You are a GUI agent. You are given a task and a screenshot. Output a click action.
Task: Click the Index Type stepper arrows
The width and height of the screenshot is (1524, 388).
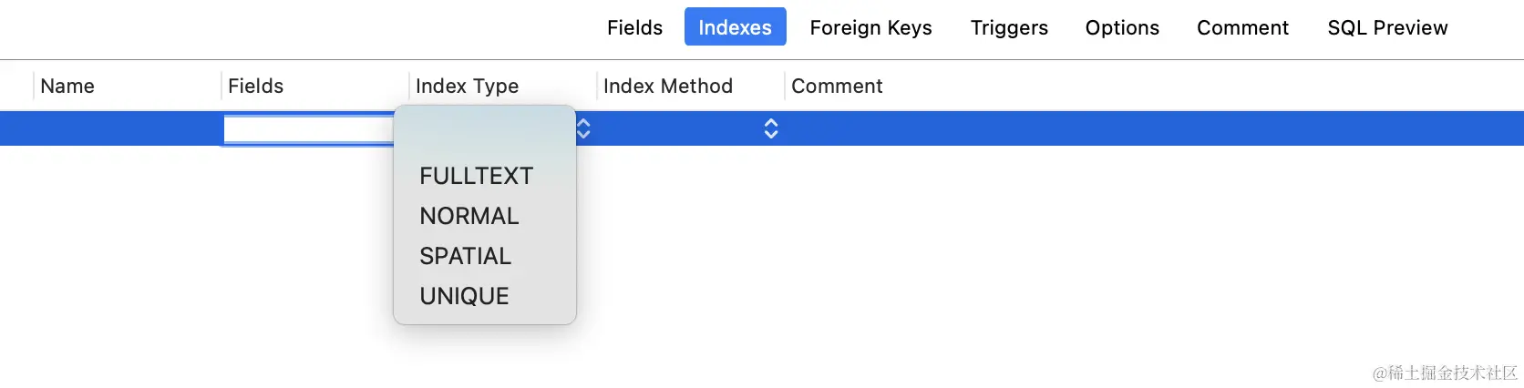point(583,129)
